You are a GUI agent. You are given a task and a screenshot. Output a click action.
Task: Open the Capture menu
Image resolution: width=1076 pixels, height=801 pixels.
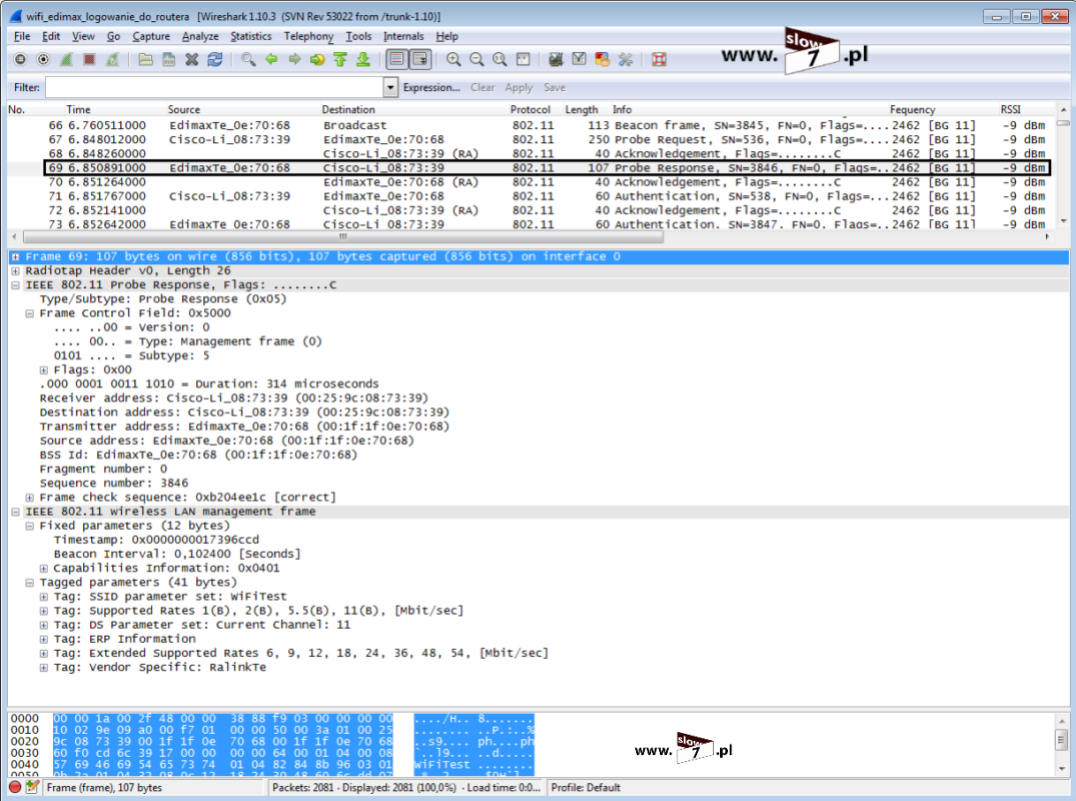click(151, 36)
